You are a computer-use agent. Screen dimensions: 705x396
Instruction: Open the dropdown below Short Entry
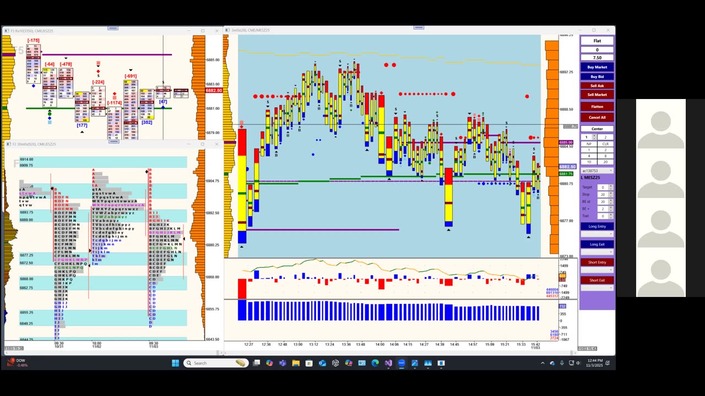click(x=597, y=269)
